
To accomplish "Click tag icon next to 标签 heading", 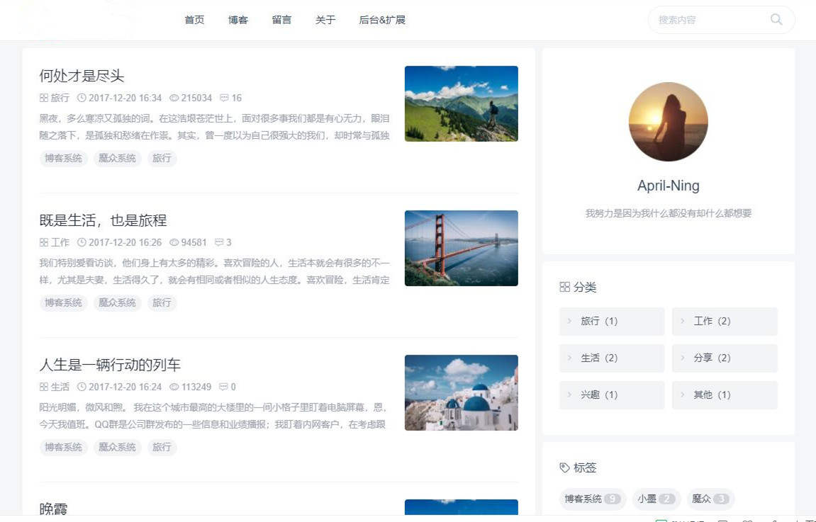I will 564,467.
